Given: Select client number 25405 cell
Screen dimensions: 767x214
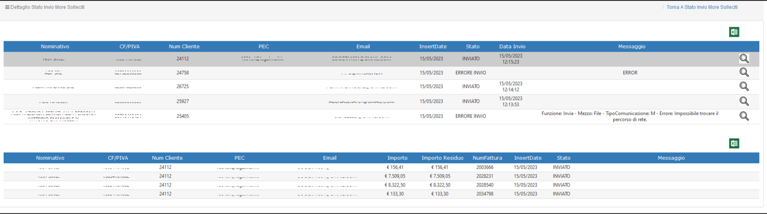Looking at the screenshot, I should click(183, 116).
